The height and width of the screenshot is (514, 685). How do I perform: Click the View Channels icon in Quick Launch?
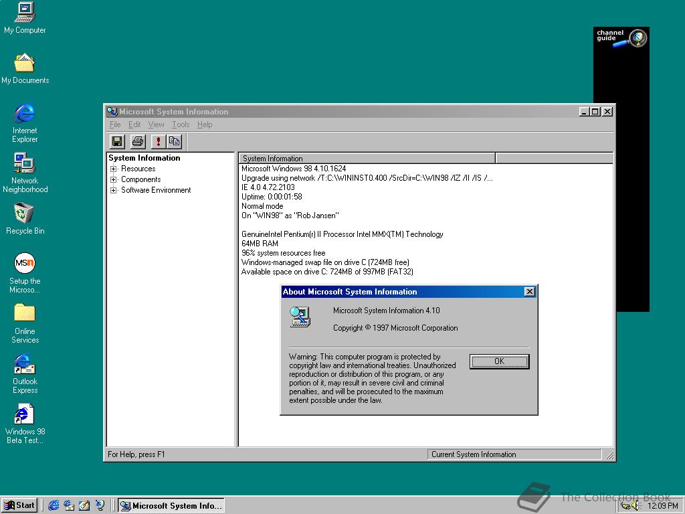(x=100, y=505)
